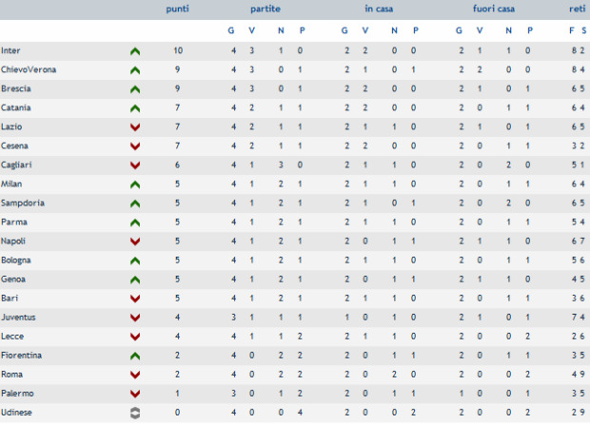Click the Cagliari team name

[x=16, y=165]
